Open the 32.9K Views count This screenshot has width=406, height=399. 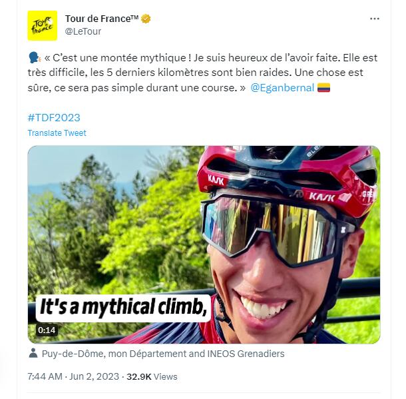pyautogui.click(x=152, y=376)
